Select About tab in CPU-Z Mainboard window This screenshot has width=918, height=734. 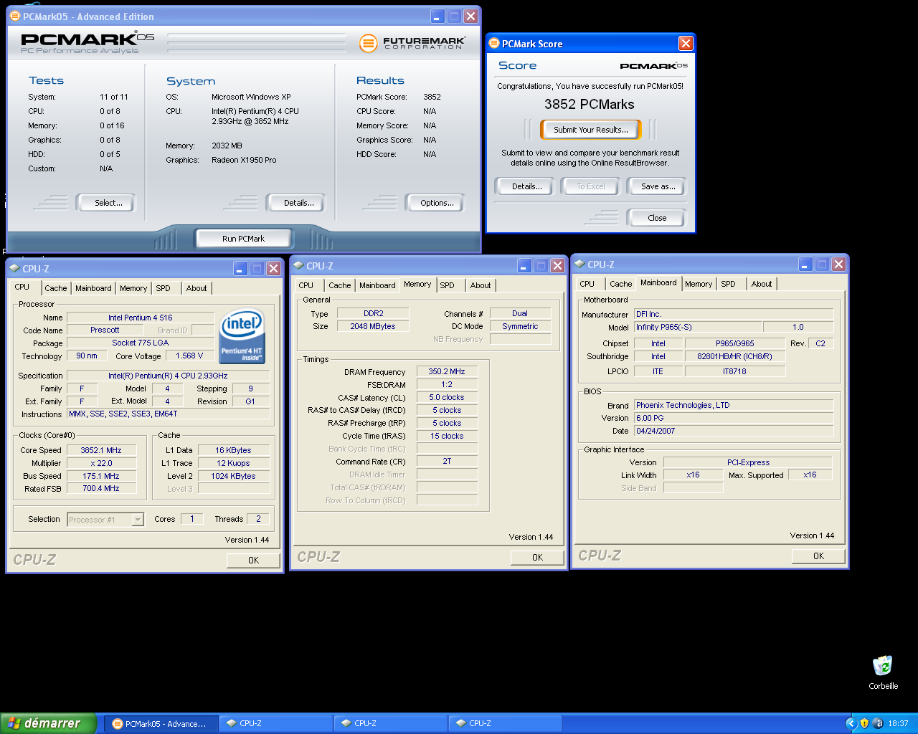click(x=762, y=284)
